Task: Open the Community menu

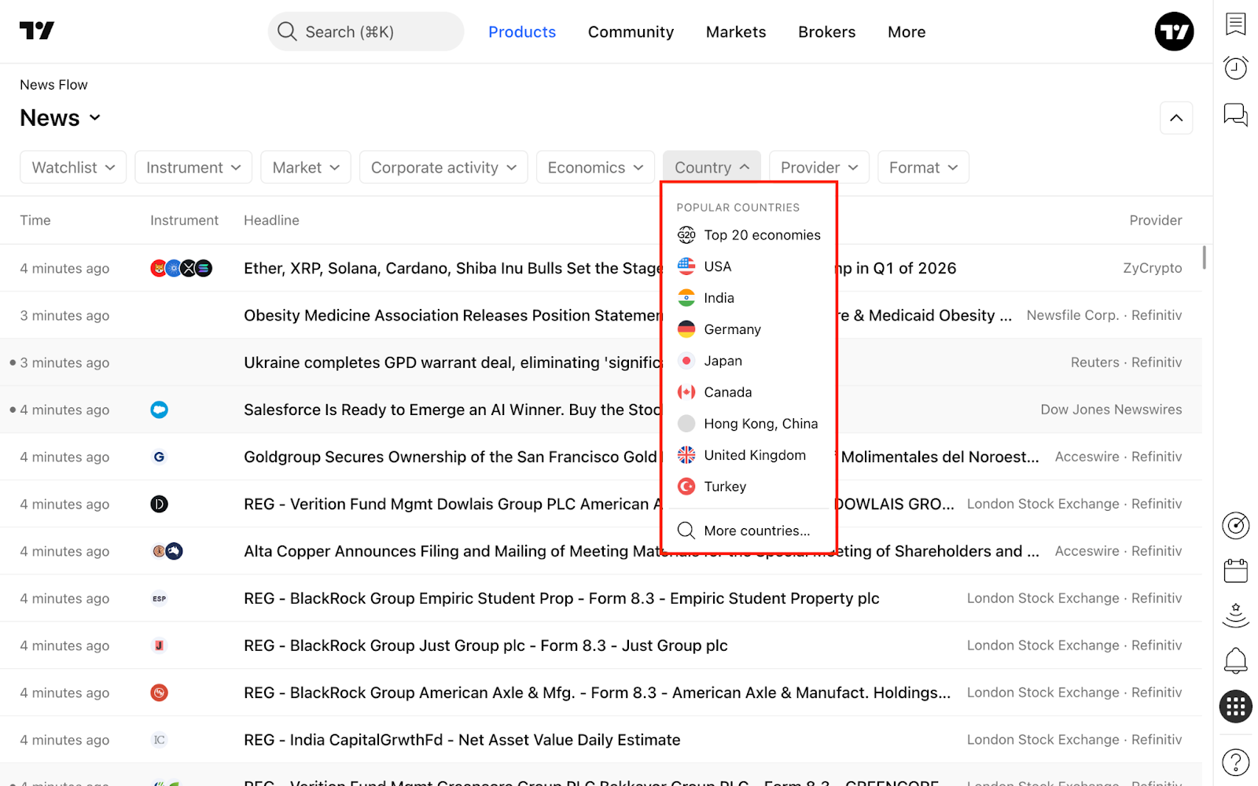Action: [x=631, y=32]
